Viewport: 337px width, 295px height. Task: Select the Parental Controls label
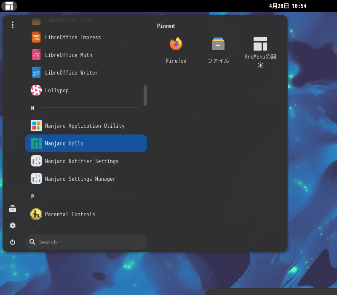[70, 215]
